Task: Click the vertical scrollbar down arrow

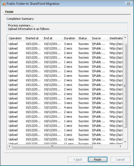Action: [125, 142]
